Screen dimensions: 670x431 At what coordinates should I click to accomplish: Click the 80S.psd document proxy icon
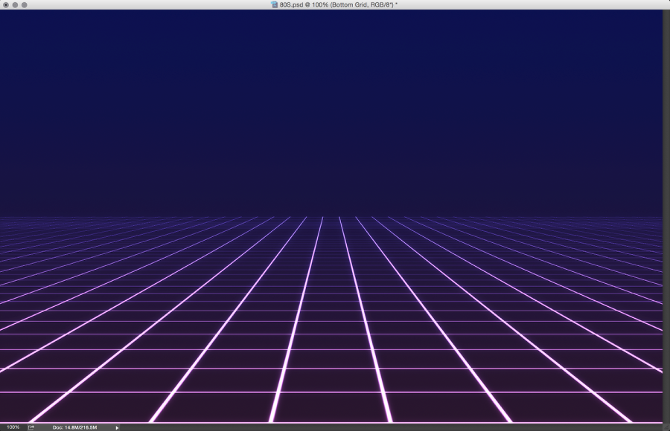(274, 4)
